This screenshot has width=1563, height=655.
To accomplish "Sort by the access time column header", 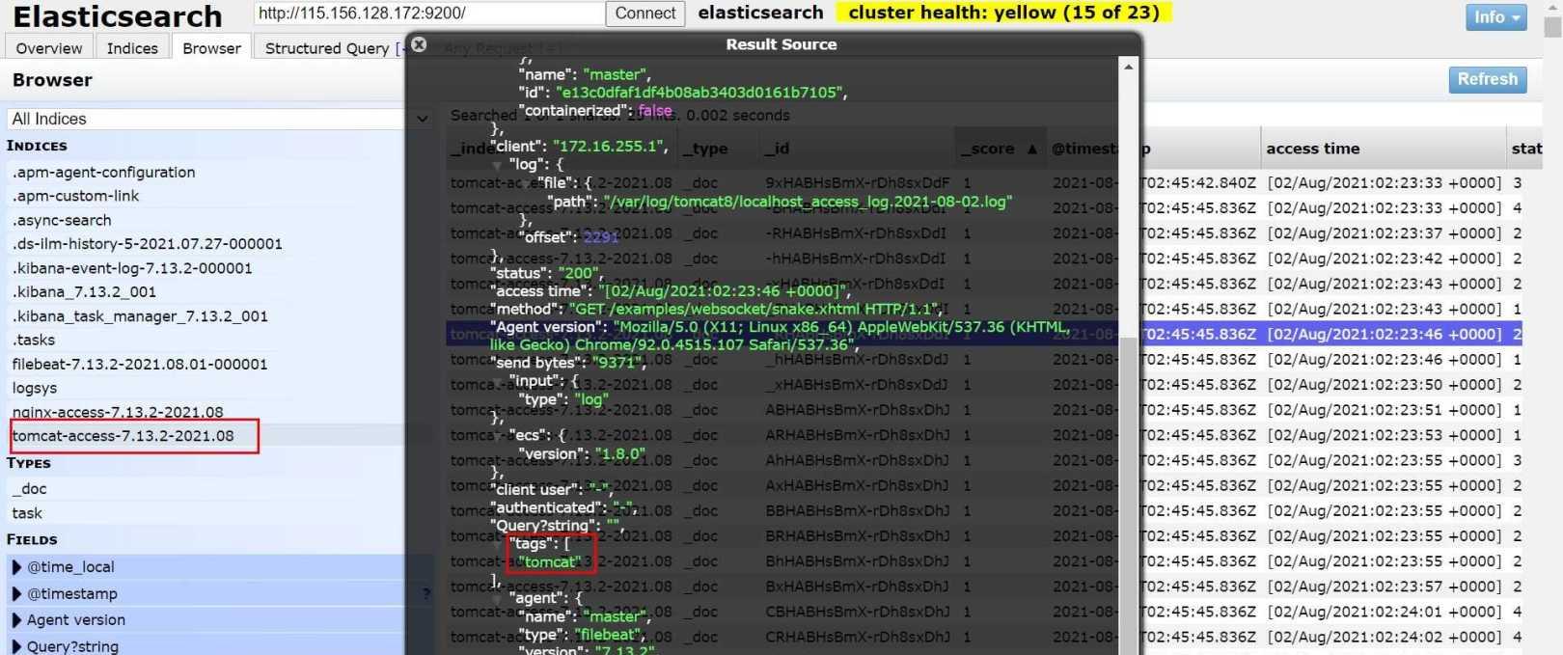I will [x=1384, y=149].
